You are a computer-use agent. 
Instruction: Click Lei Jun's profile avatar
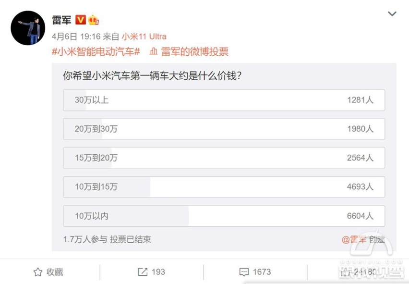(28, 28)
